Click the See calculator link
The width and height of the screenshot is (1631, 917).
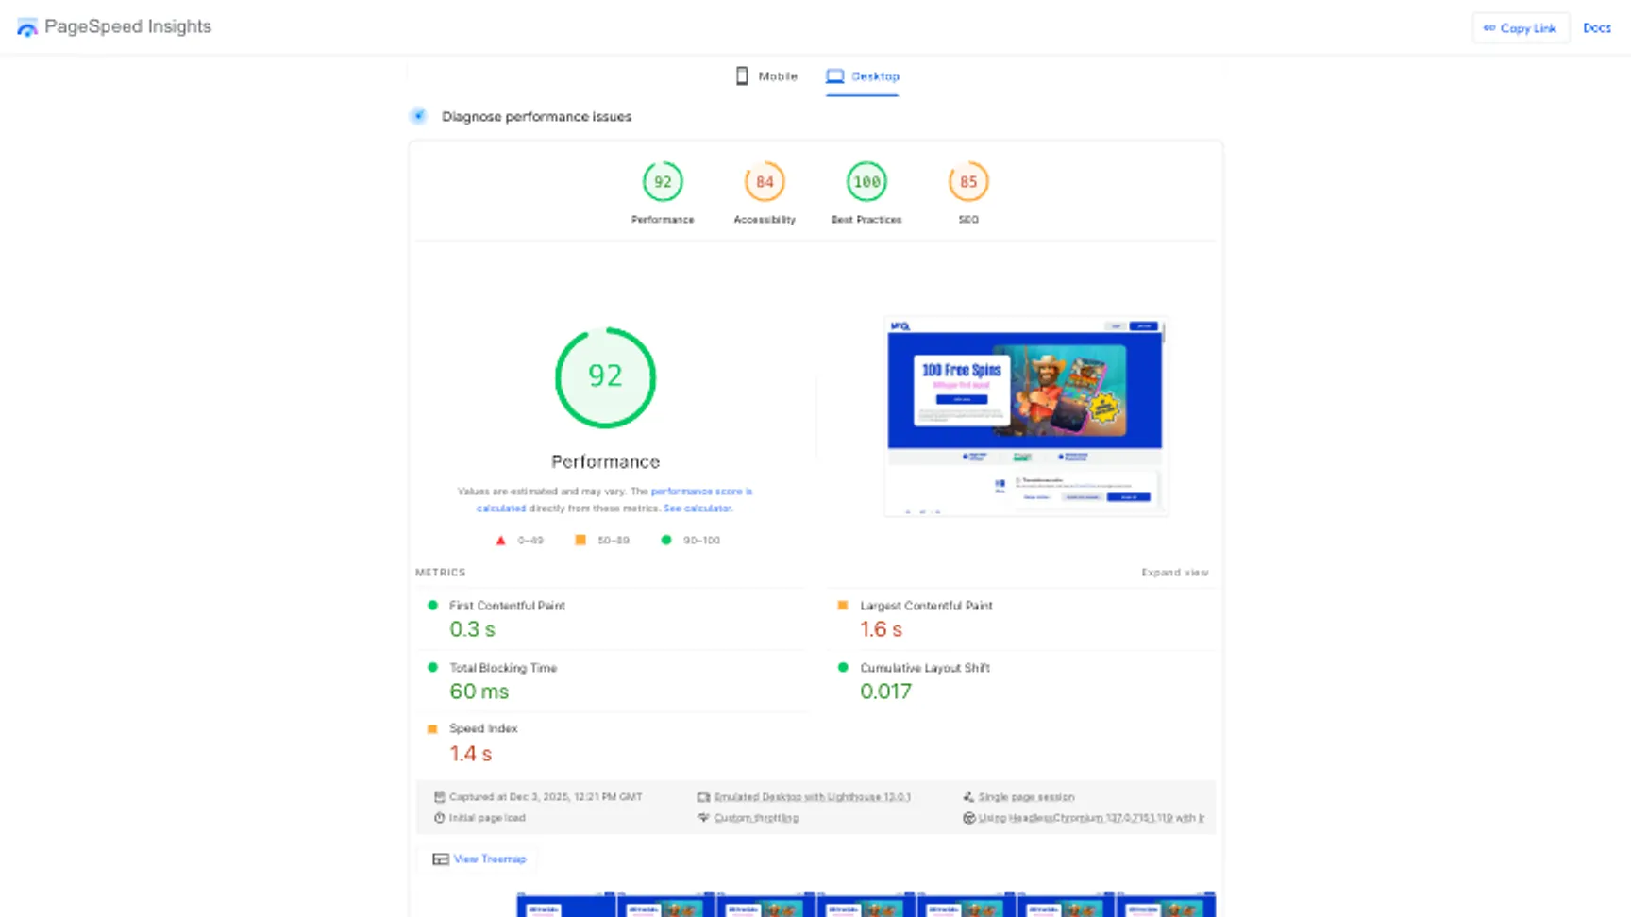point(698,508)
